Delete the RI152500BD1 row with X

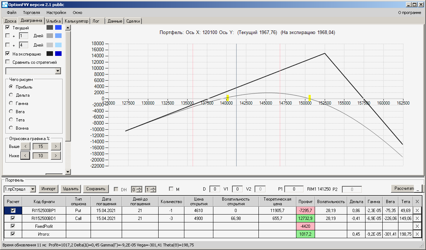coord(417,218)
